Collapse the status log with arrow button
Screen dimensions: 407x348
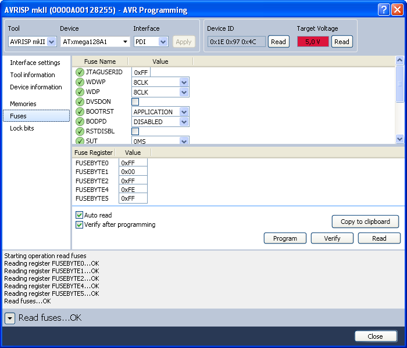coord(10,318)
